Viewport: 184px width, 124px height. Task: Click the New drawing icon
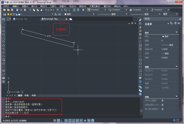(x=4, y=10)
